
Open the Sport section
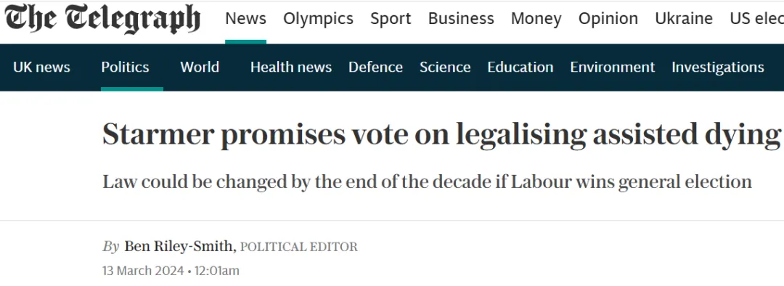pyautogui.click(x=391, y=19)
